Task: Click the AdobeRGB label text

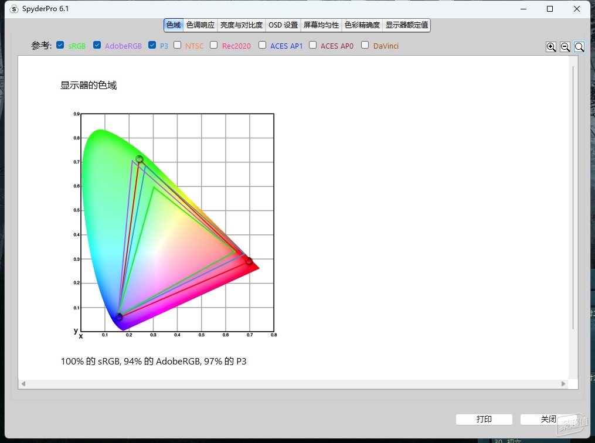Action: pos(123,46)
